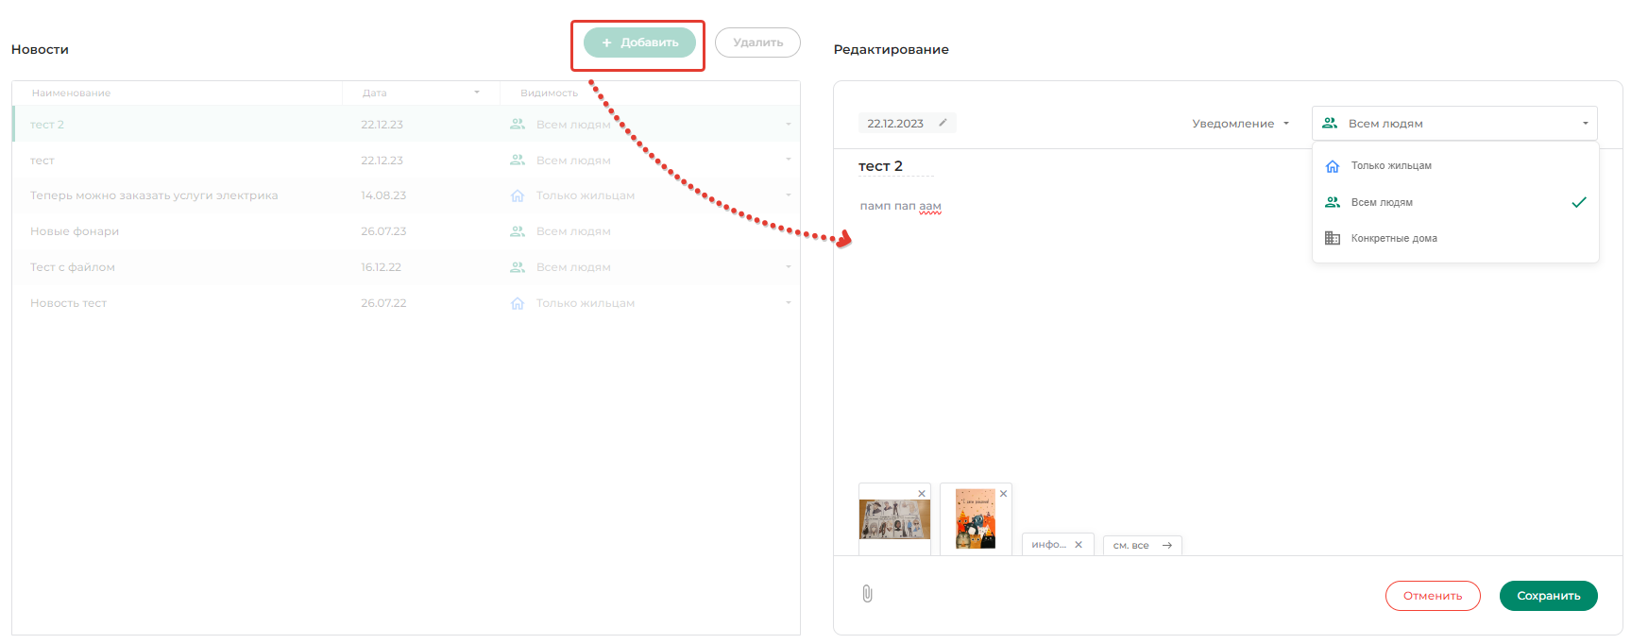Remove the first attached image thumbnail
1631x644 pixels.
click(922, 494)
